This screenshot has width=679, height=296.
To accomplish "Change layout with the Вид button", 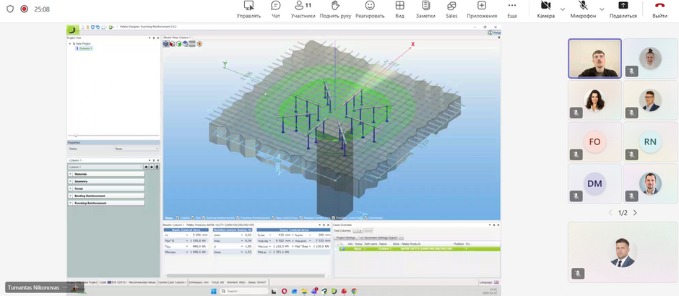I will [x=399, y=9].
